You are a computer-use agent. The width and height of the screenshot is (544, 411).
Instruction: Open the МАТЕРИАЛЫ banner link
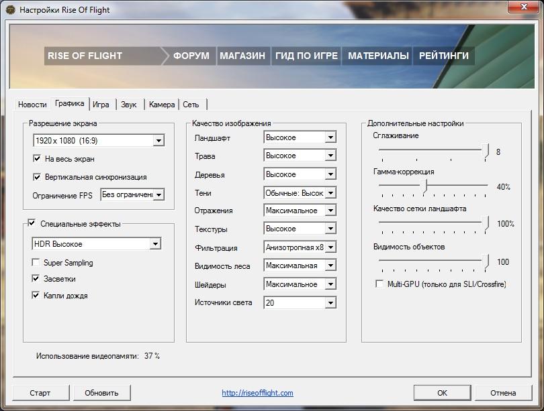pyautogui.click(x=378, y=56)
